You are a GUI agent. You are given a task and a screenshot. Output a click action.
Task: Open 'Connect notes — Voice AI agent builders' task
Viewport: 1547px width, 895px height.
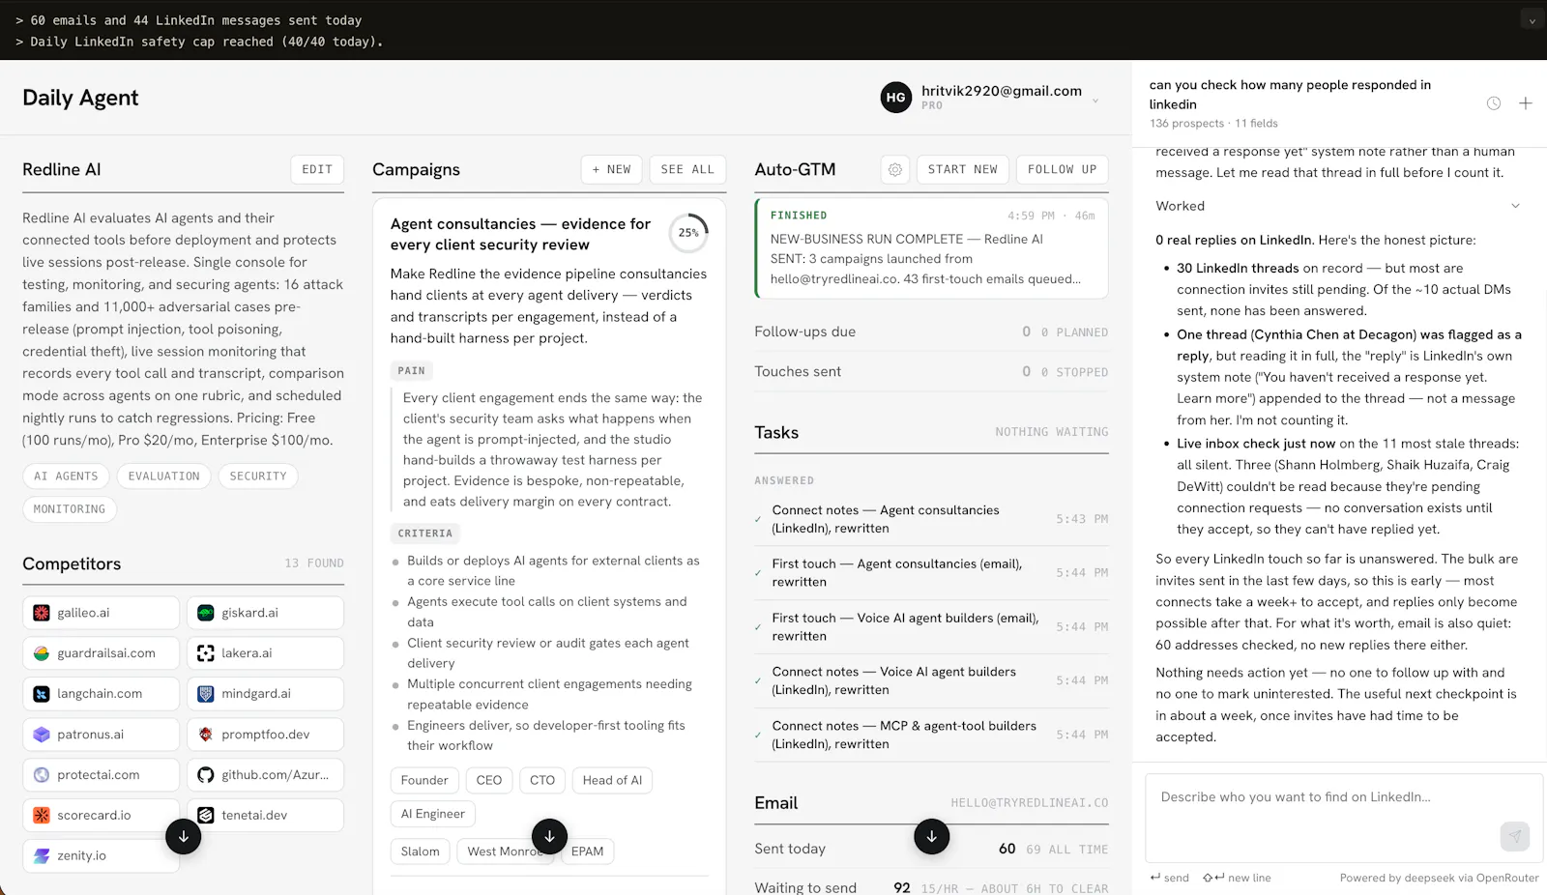click(932, 681)
